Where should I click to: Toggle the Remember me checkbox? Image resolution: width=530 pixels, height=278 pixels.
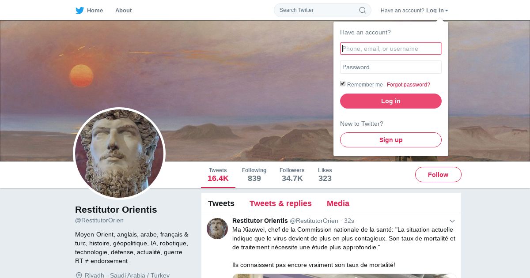tap(343, 84)
